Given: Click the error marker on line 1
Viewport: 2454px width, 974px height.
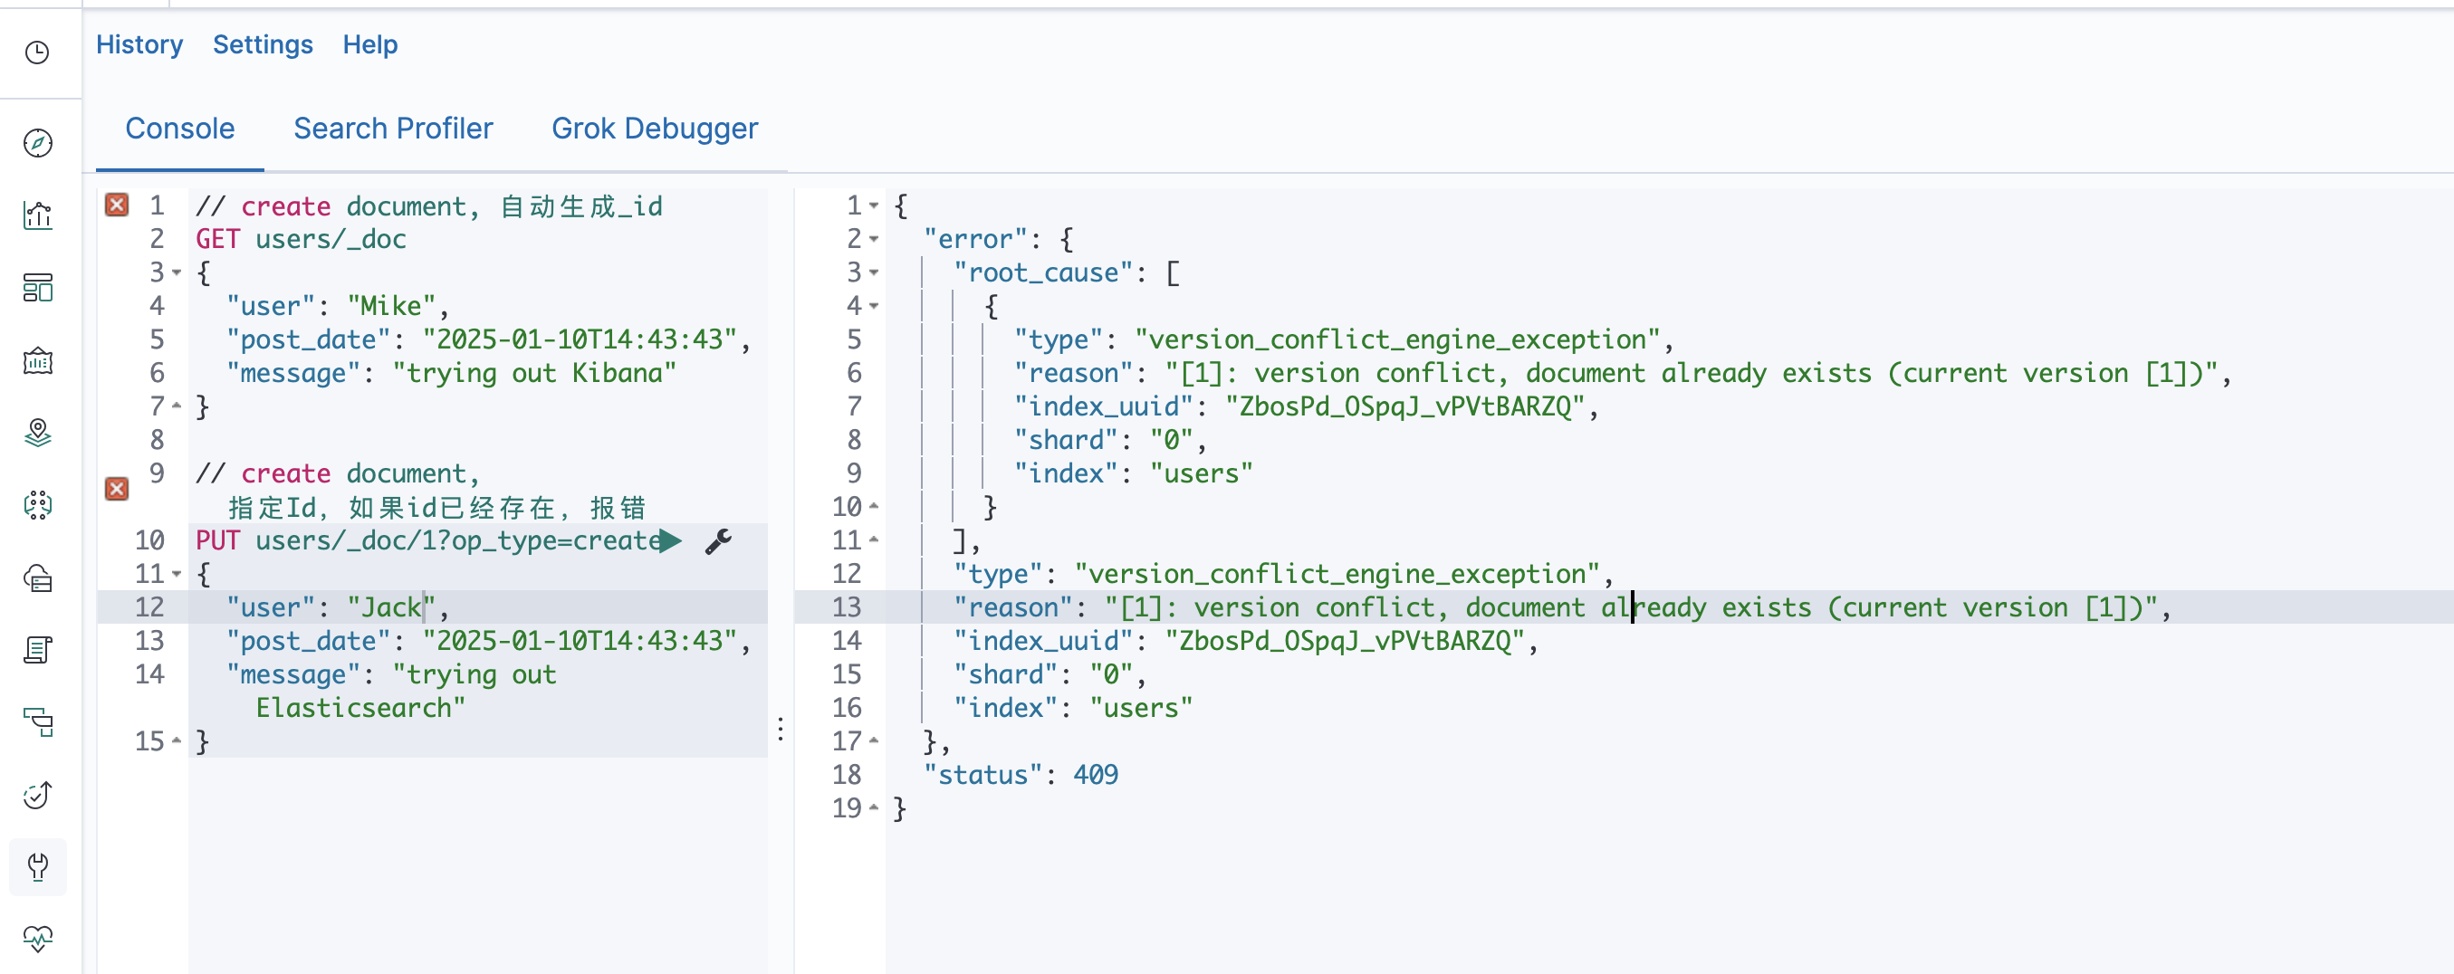Looking at the screenshot, I should [x=116, y=205].
